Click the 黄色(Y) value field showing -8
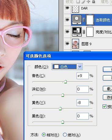 pyautogui.click(x=83, y=103)
